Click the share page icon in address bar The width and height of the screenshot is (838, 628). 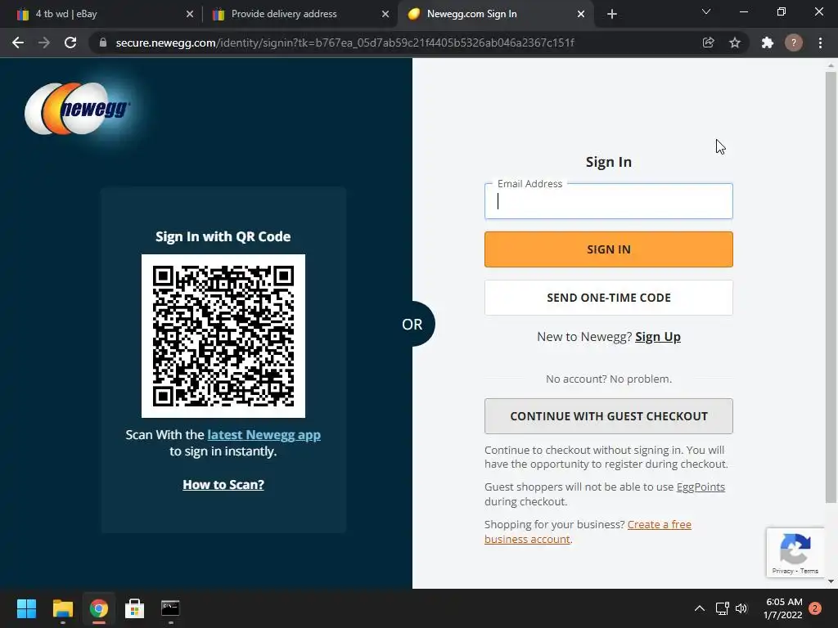tap(708, 43)
